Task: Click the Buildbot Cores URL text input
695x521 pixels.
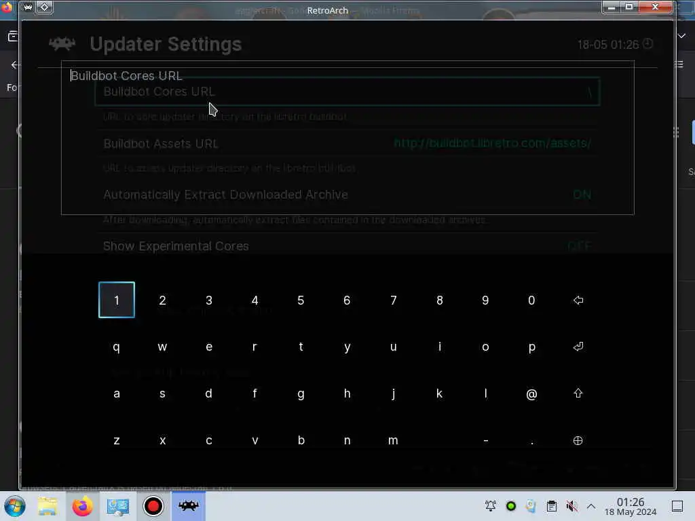Action: pos(347,138)
